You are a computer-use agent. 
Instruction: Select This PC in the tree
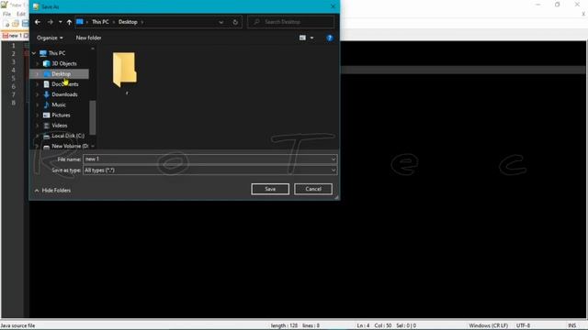[57, 53]
